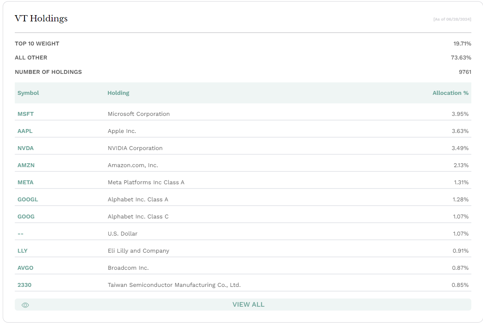Screen dimensions: 483x323
Task: Select Meta Platforms Inc Class A text
Action: pos(146,182)
